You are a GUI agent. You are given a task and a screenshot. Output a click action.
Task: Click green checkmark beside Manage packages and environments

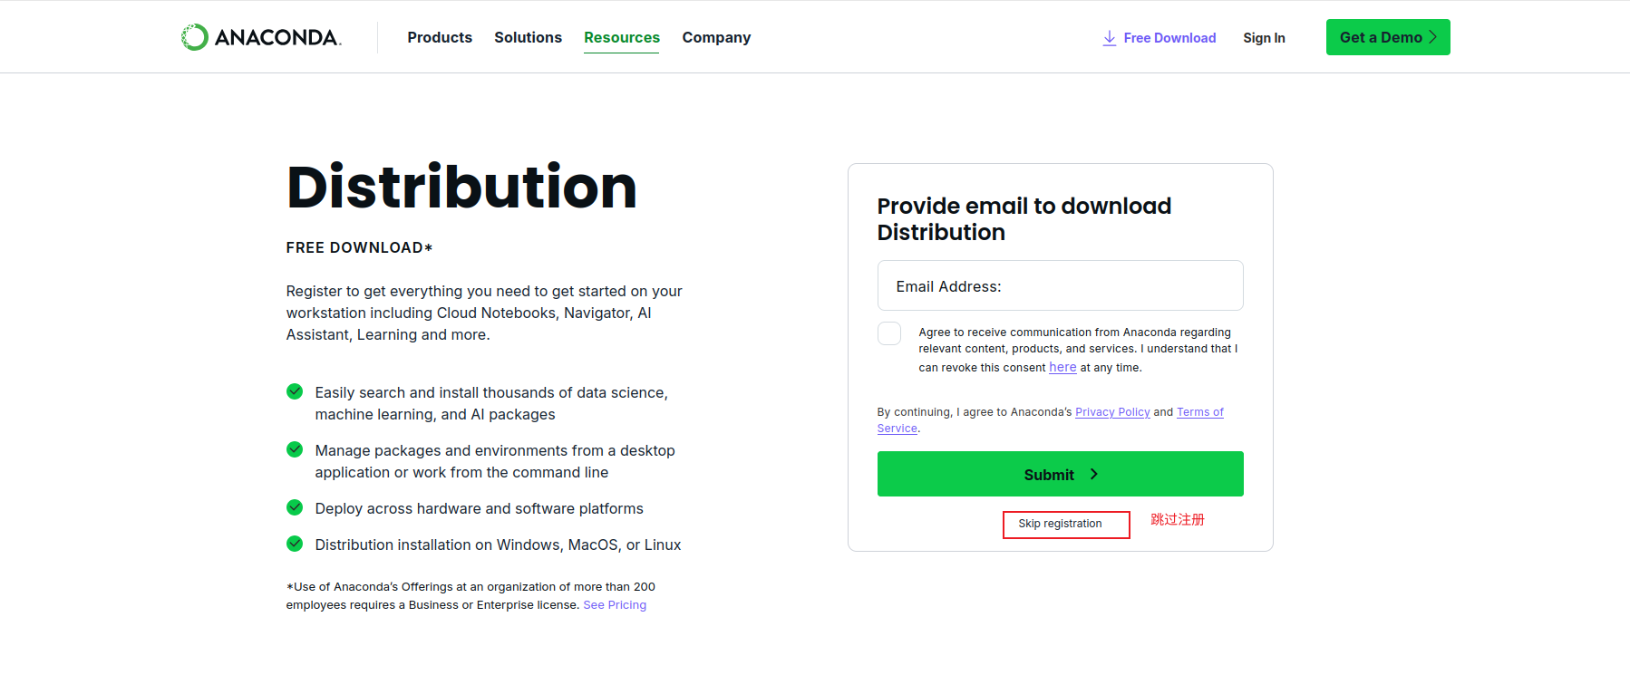pos(295,449)
